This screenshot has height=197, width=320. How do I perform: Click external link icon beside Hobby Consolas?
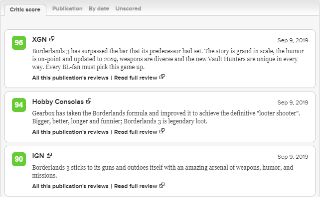tap(89, 101)
